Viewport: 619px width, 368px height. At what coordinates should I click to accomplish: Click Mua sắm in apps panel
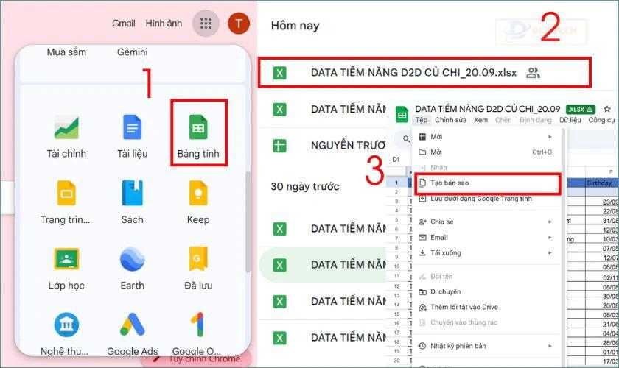(66, 52)
